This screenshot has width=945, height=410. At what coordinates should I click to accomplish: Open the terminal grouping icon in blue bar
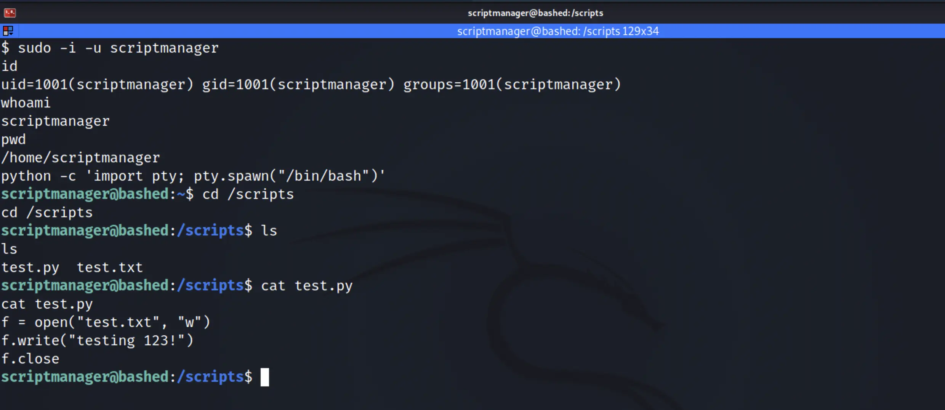[x=8, y=31]
